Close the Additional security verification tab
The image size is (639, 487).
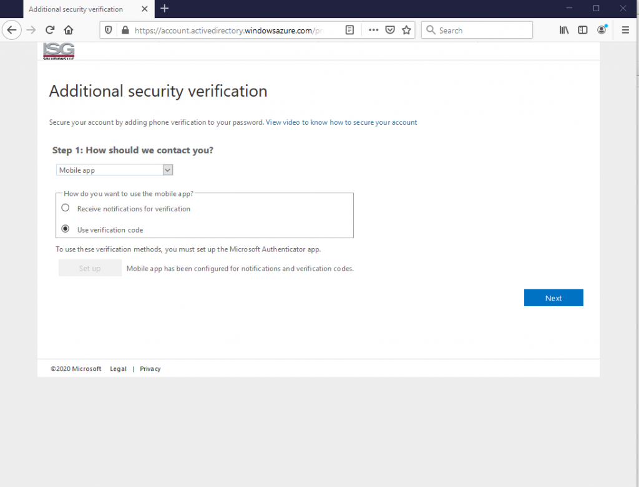(144, 9)
